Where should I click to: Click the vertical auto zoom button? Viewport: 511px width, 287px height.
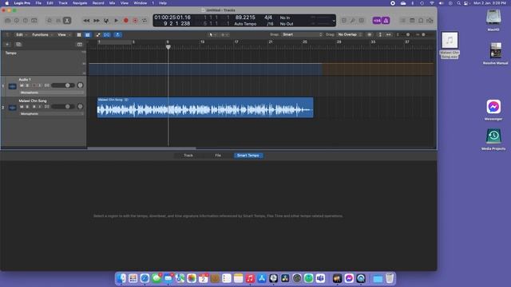click(380, 34)
